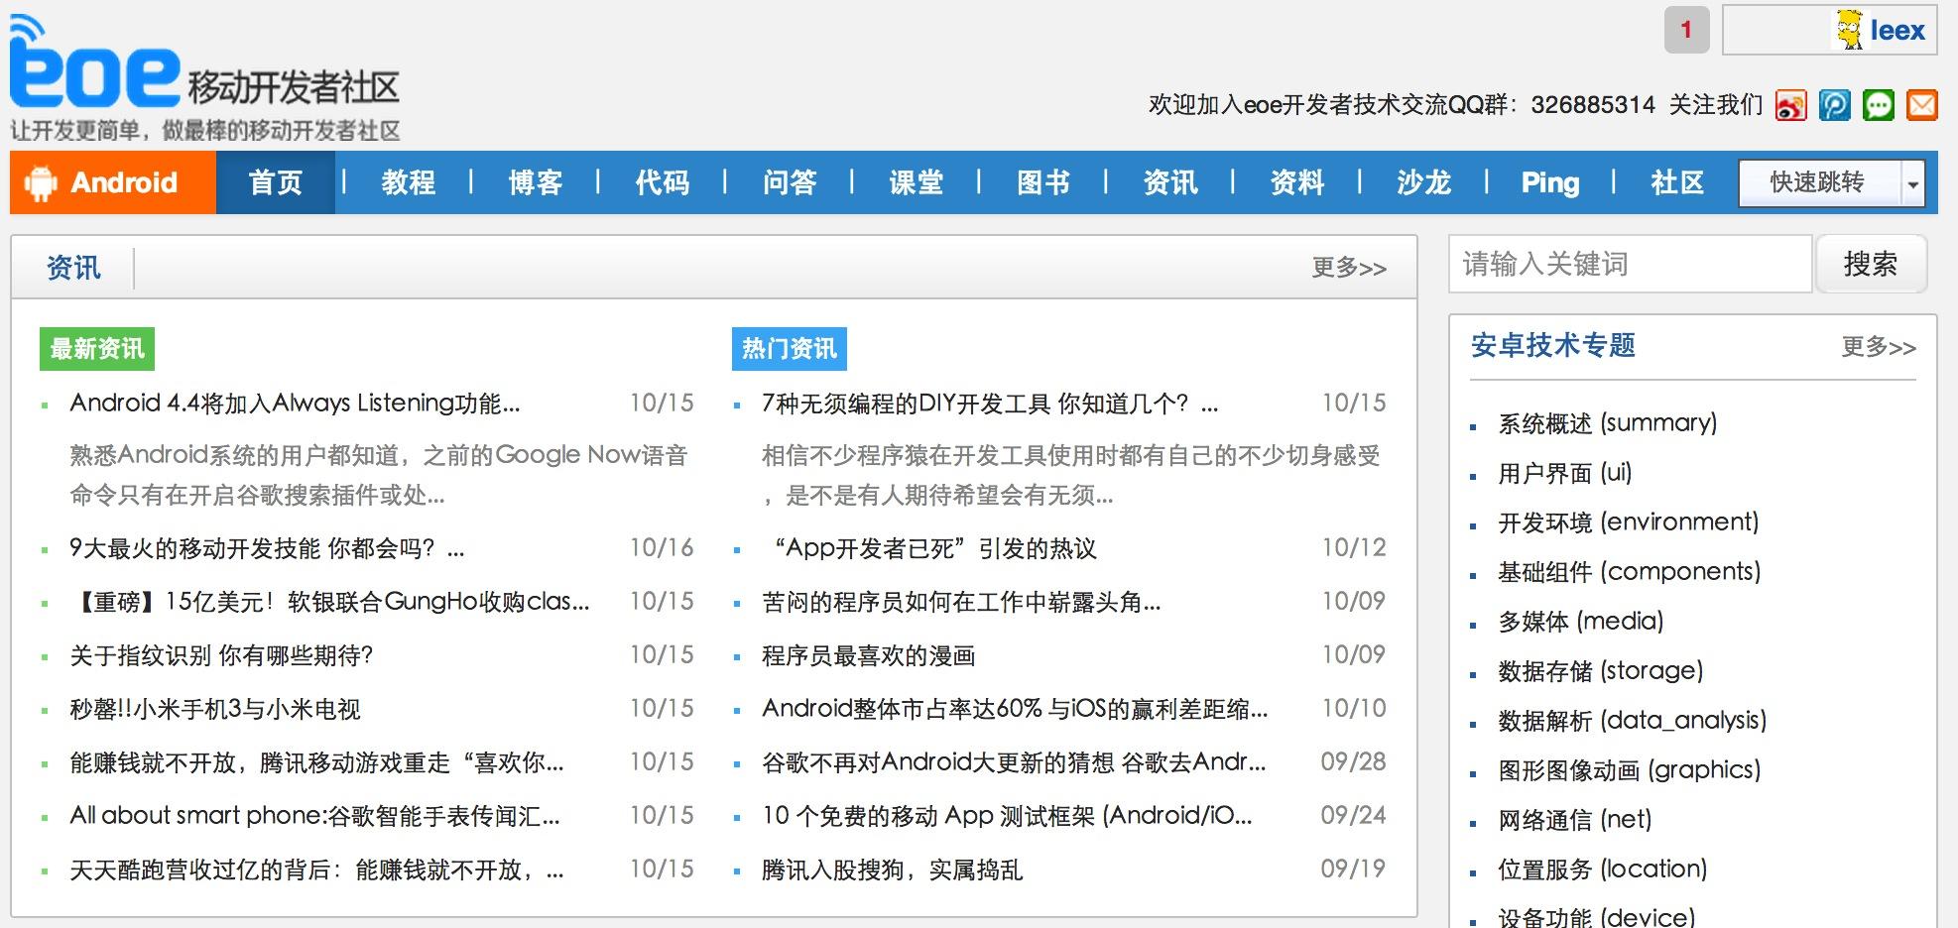Click the red notification badge showing 1
Screen dimensions: 1958x928
[x=1686, y=30]
